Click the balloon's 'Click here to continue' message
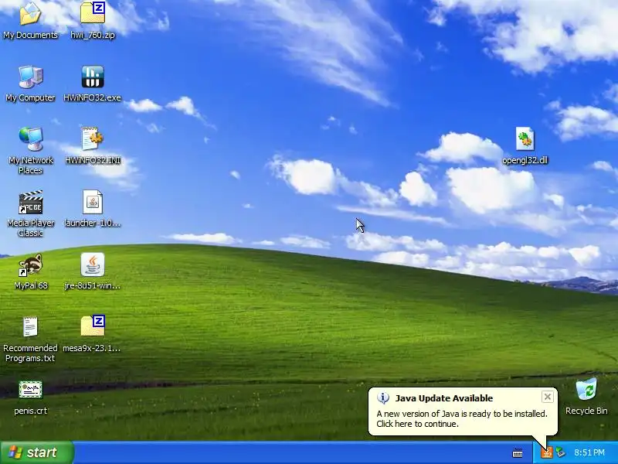Screen dimensions: 618x464 coord(417,424)
